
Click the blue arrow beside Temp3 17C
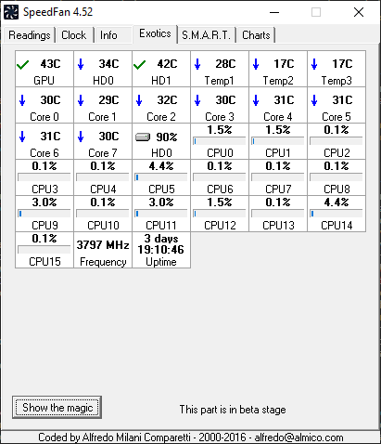314,64
